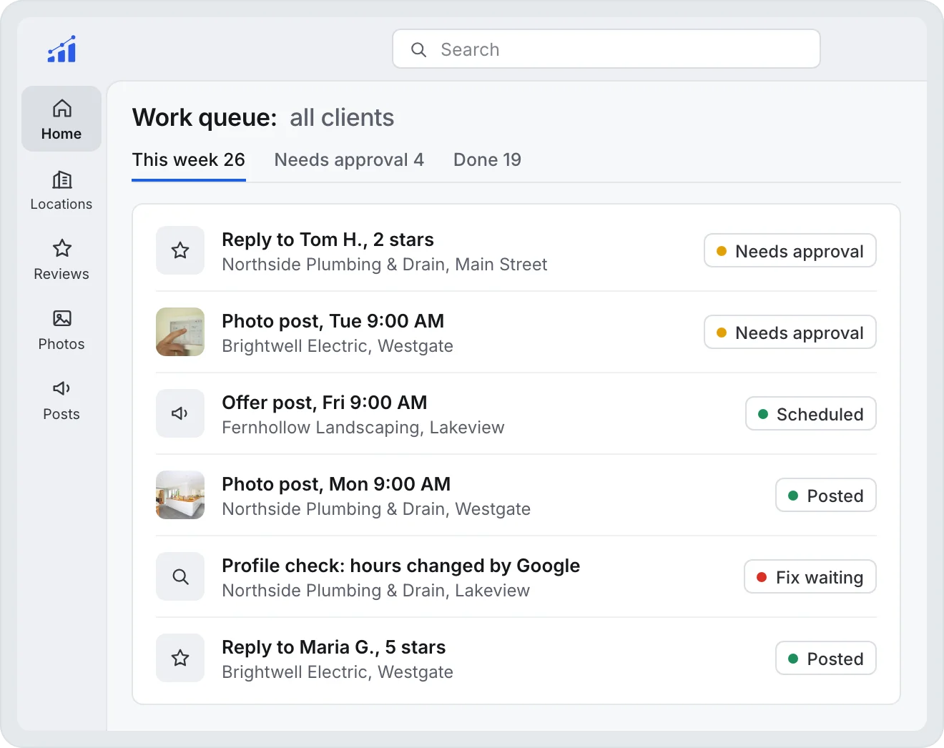944x748 pixels.
Task: Click the Fix waiting status badge
Action: click(810, 576)
